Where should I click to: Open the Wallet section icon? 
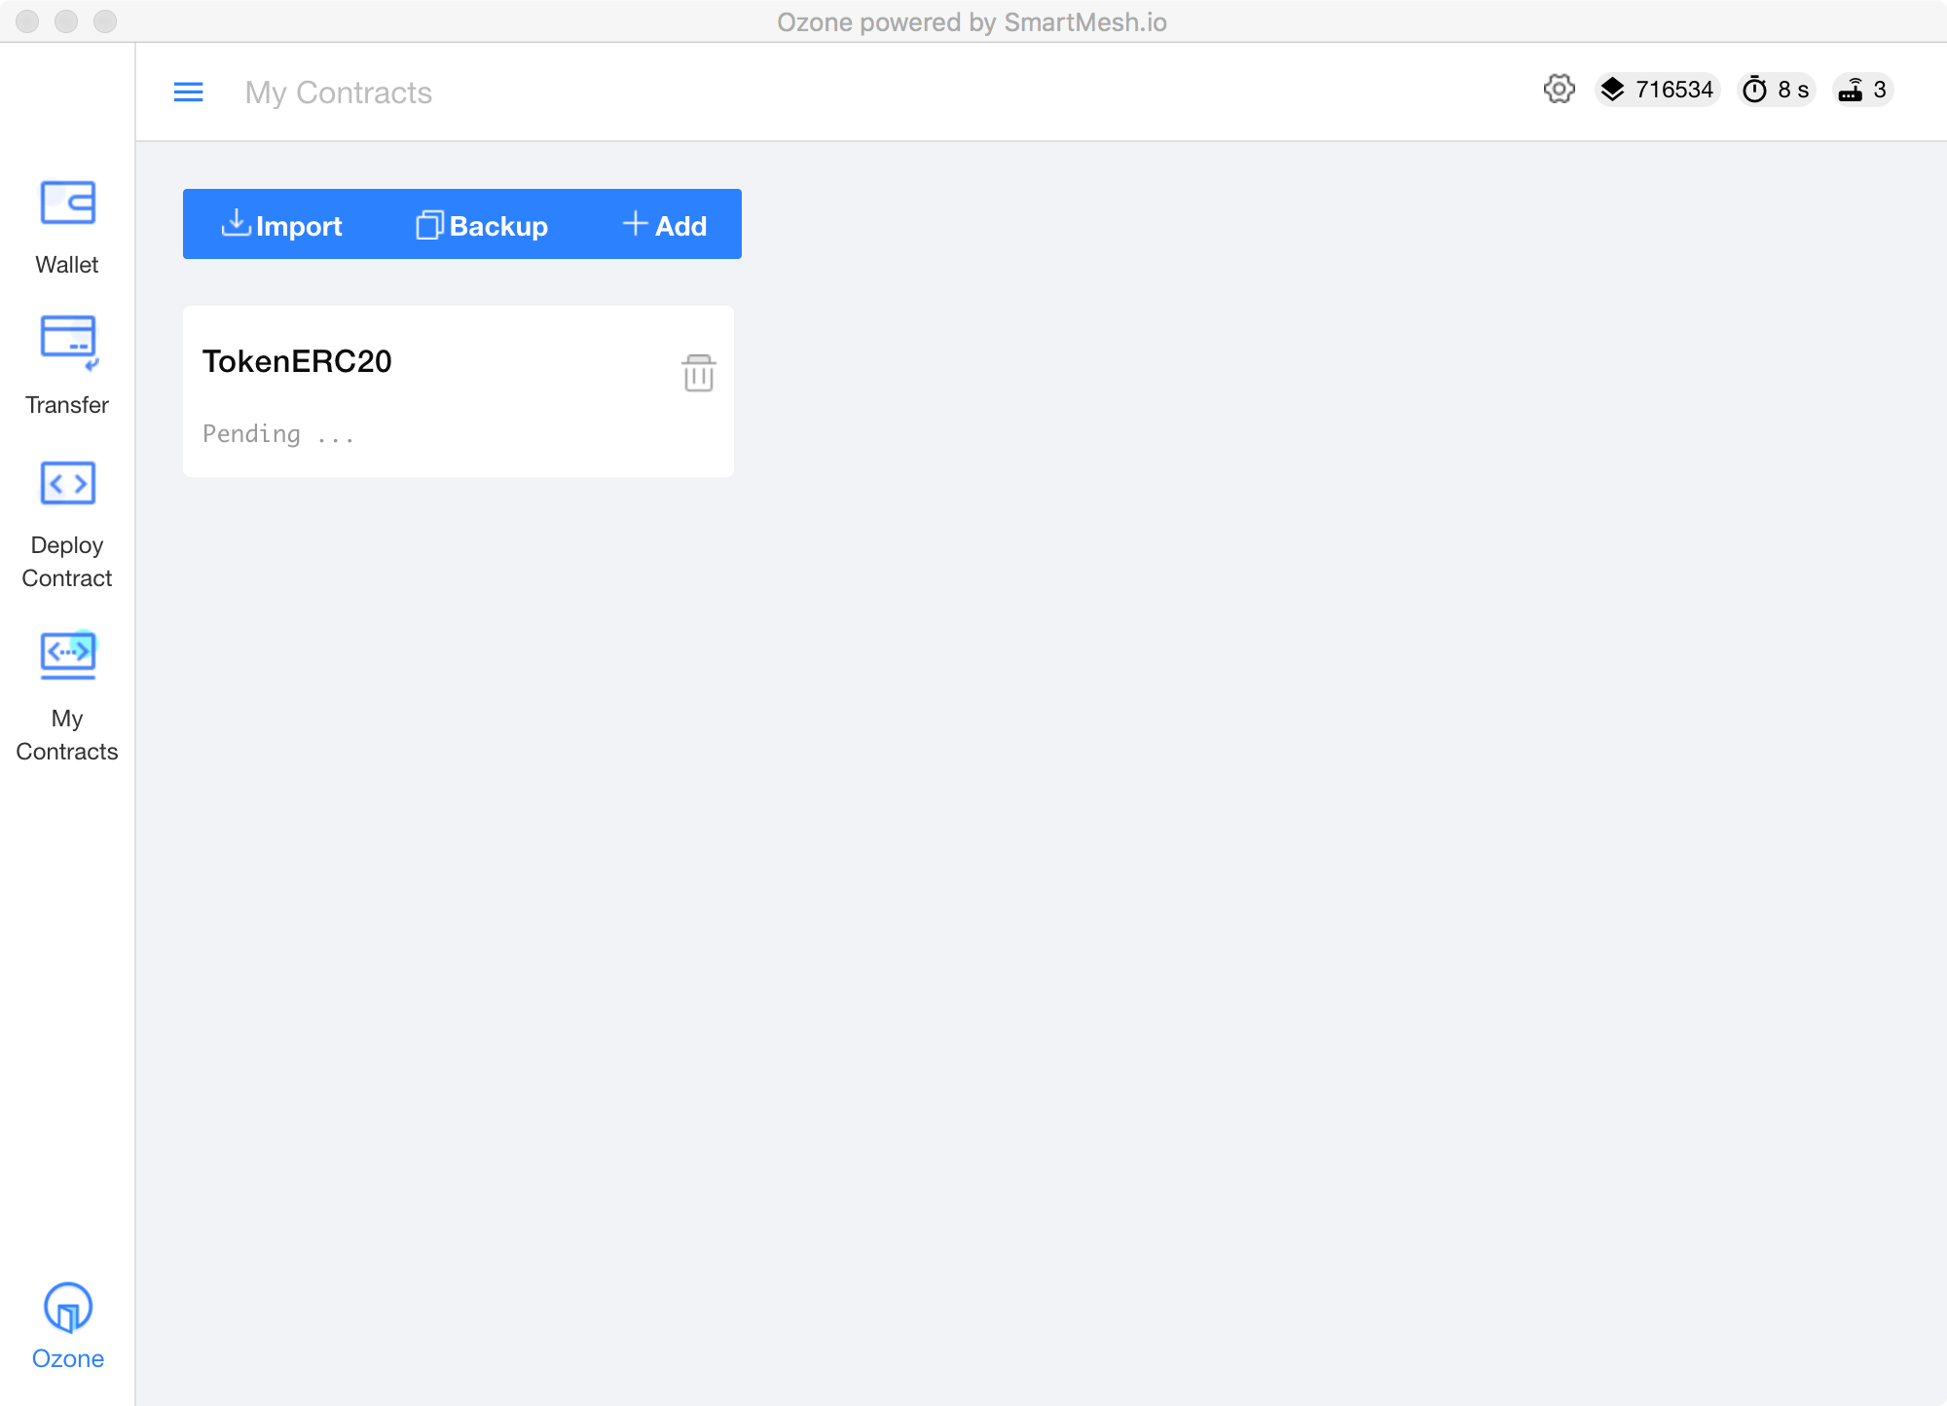[x=67, y=203]
